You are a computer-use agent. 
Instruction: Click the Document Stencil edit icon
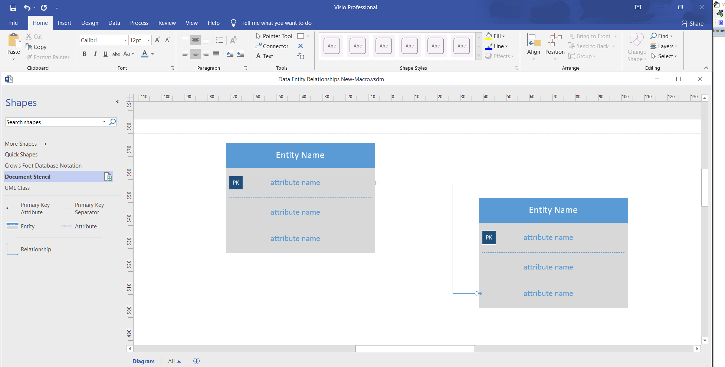pos(108,177)
